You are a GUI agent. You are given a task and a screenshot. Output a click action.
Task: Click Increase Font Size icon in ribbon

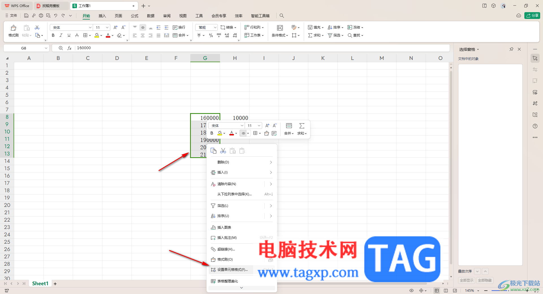115,27
